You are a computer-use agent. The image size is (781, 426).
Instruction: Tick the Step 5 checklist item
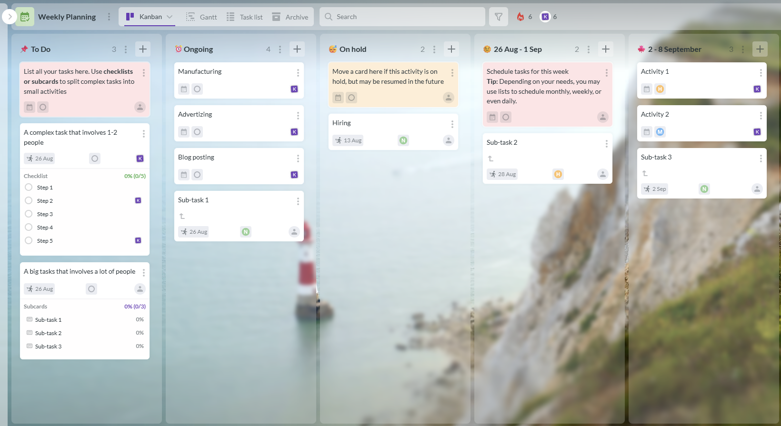[x=29, y=240]
